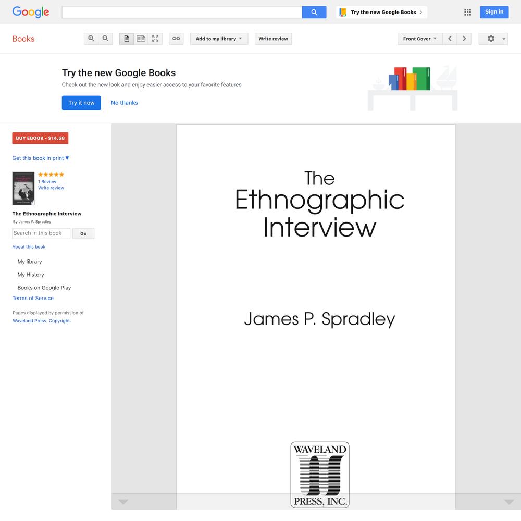Viewport: 521px width, 521px height.
Task: Click the Try the new Google Books banner
Action: (x=381, y=13)
